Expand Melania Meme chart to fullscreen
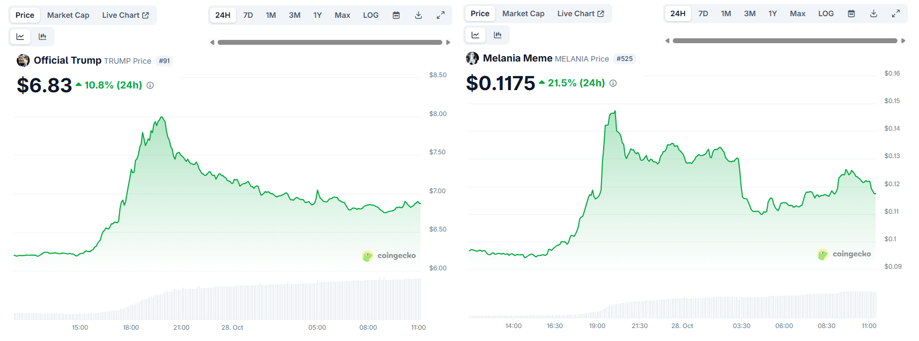 click(896, 13)
